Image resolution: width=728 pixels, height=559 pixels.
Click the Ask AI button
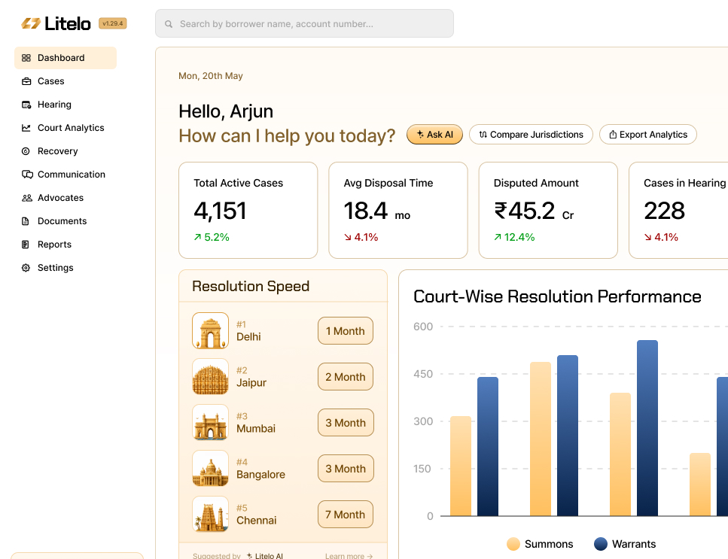point(434,135)
